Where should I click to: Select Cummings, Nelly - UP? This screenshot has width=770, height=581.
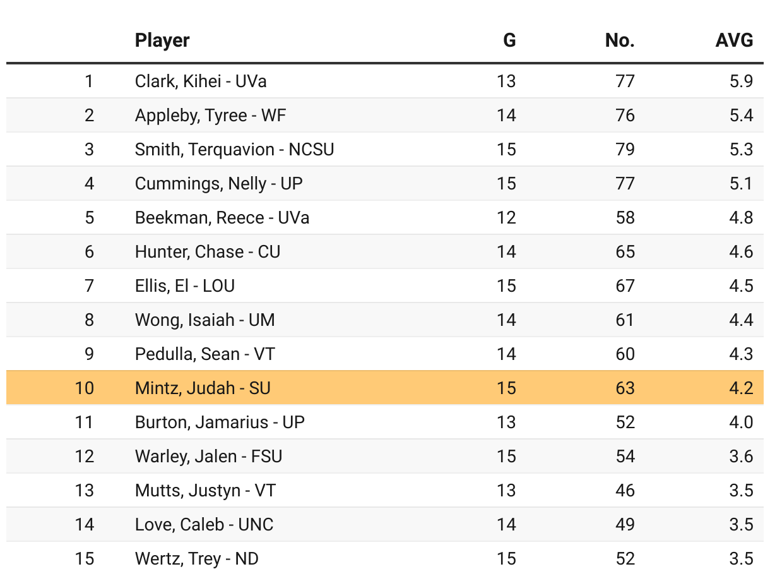pyautogui.click(x=218, y=184)
